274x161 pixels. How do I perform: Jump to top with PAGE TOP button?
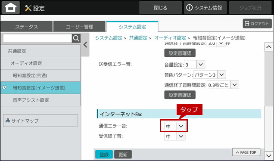246,152
